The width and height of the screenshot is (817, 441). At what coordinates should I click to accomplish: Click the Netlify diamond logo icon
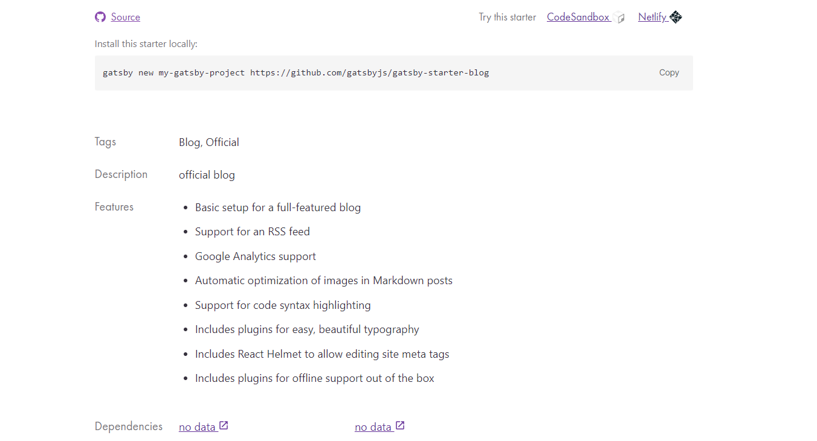click(676, 17)
